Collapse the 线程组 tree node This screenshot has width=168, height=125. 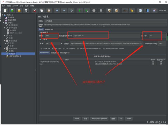tap(4, 23)
